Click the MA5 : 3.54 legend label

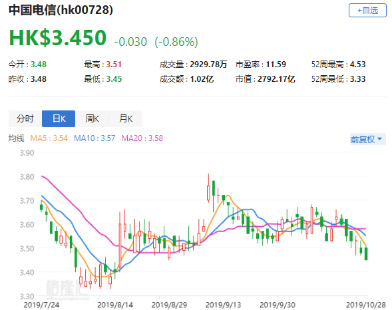(49, 138)
